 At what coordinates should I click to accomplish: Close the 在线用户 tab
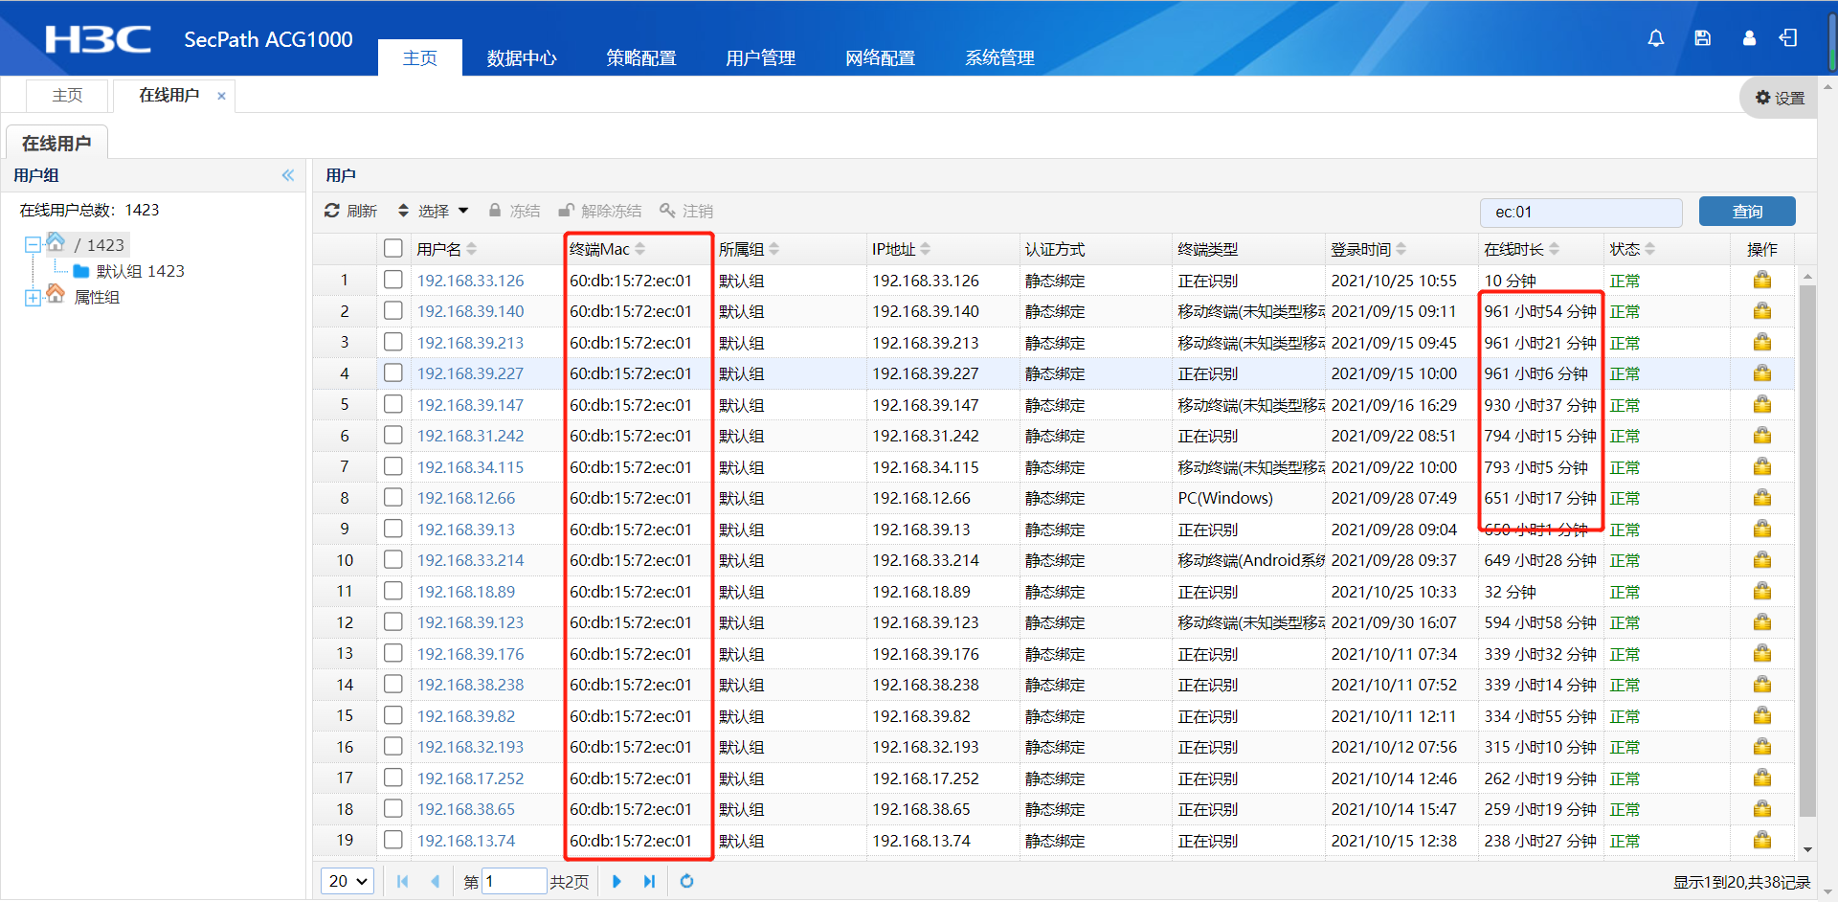[x=221, y=96]
